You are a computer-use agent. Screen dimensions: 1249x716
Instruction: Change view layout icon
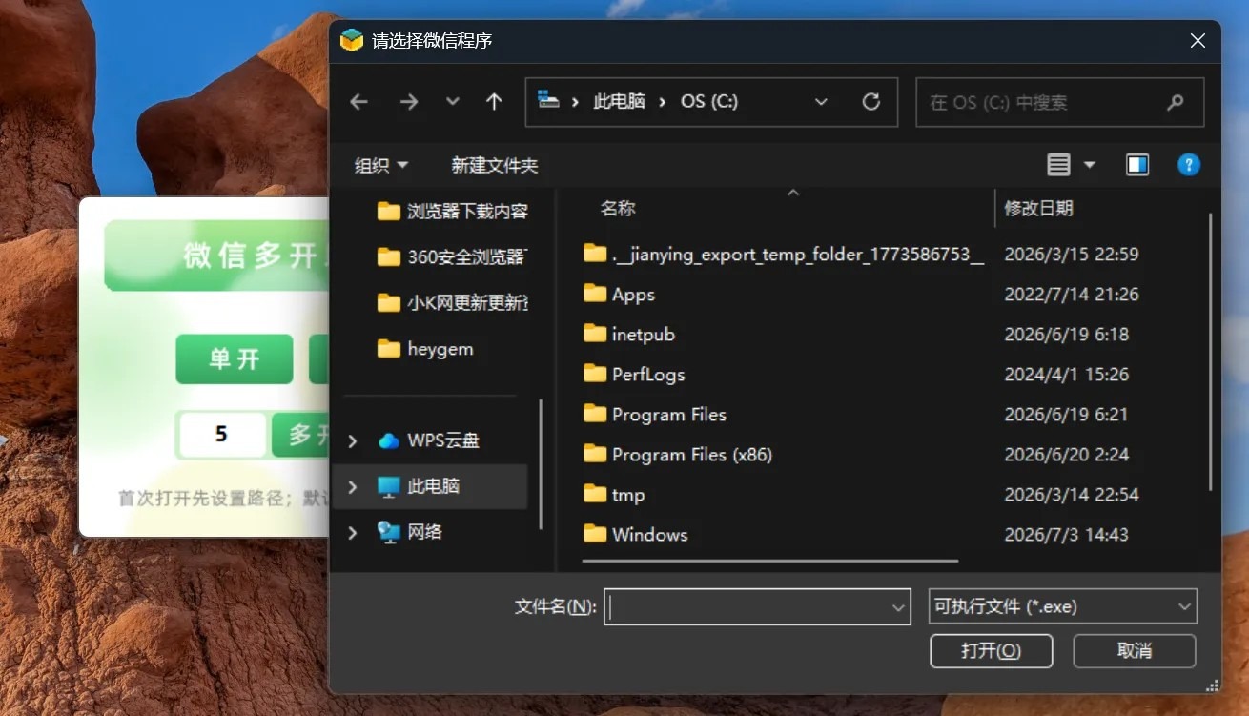point(1058,165)
